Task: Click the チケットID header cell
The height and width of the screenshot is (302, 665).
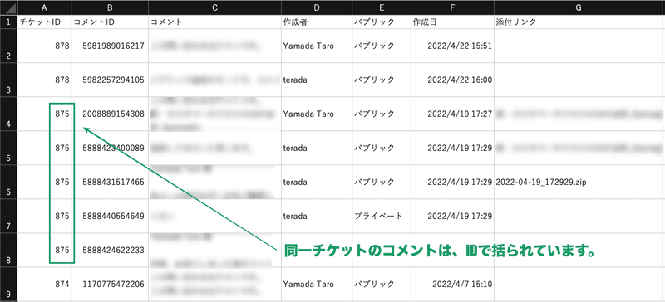Action: pos(44,22)
